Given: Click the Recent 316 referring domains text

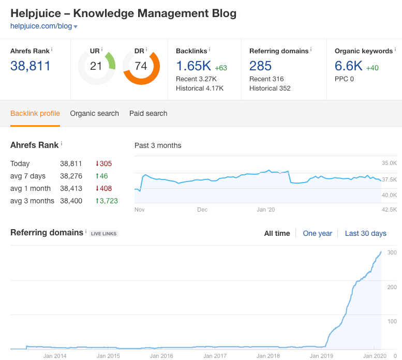Looking at the screenshot, I should click(266, 79).
